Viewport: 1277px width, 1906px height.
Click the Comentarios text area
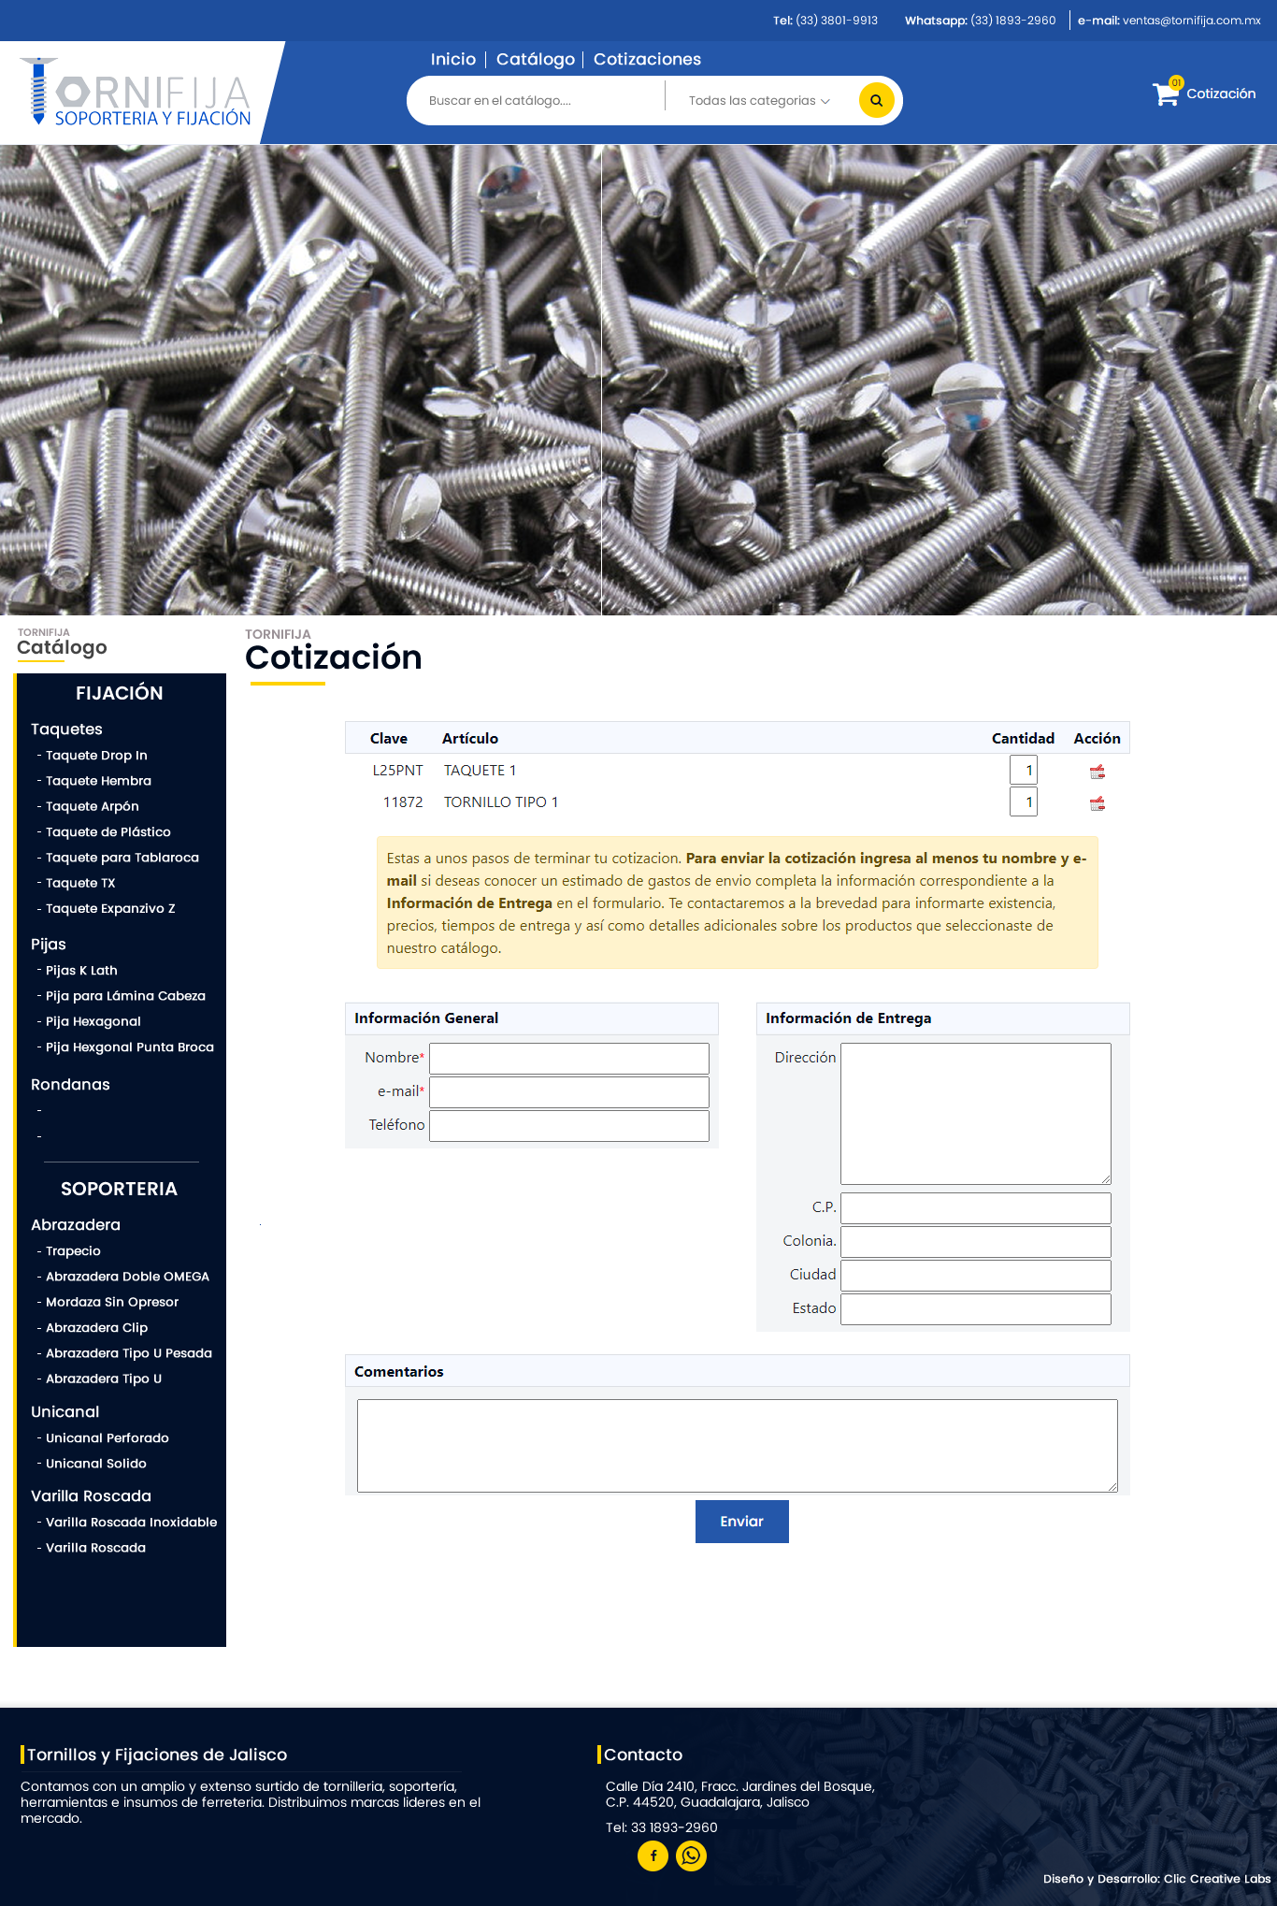coord(737,1445)
